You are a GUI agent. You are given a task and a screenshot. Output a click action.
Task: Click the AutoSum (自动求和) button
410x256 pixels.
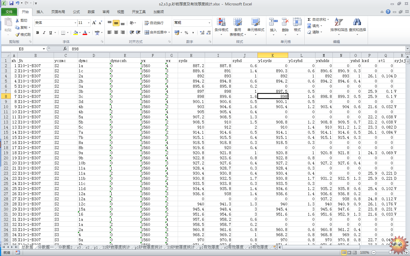click(317, 20)
